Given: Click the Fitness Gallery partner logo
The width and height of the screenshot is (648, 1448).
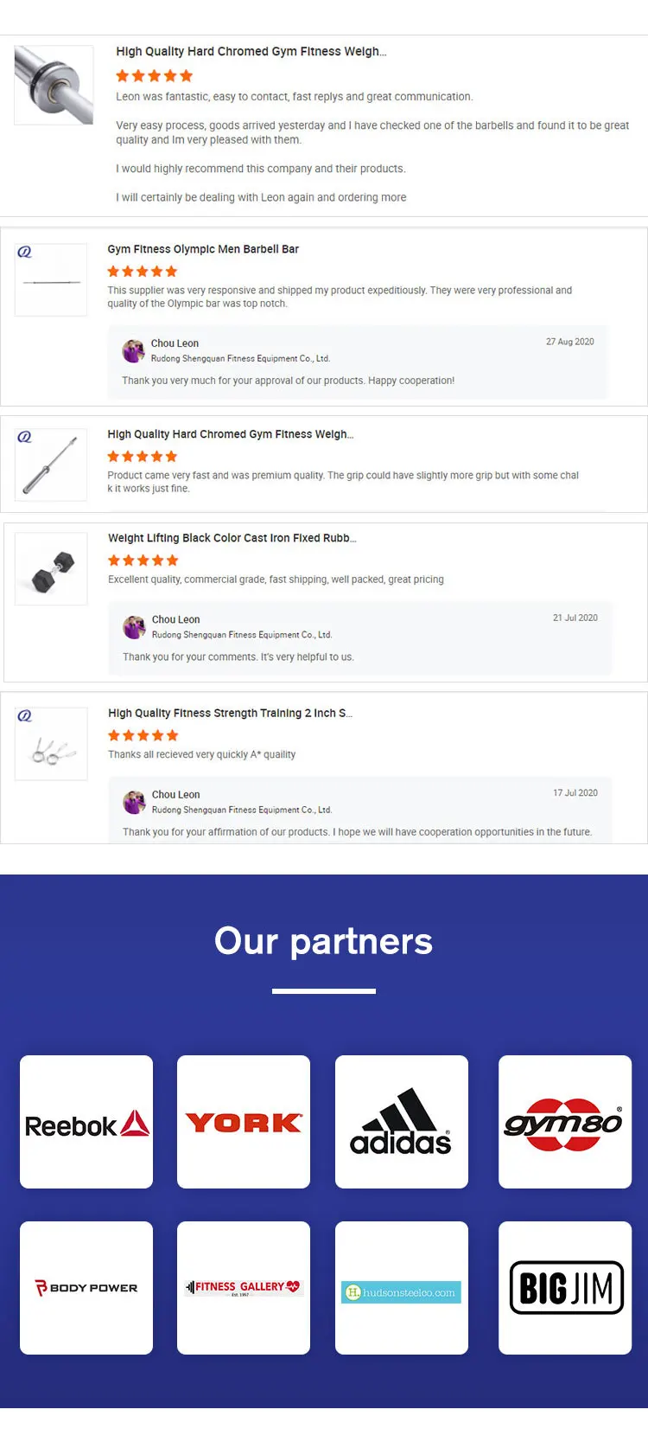Looking at the screenshot, I should [x=244, y=1288].
